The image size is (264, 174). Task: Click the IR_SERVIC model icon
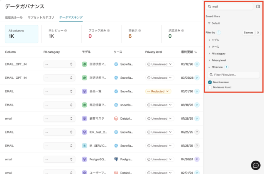[84, 145]
